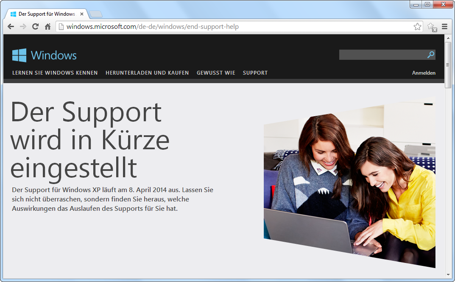Click the extension icon beside the star
455x282 pixels.
click(432, 27)
